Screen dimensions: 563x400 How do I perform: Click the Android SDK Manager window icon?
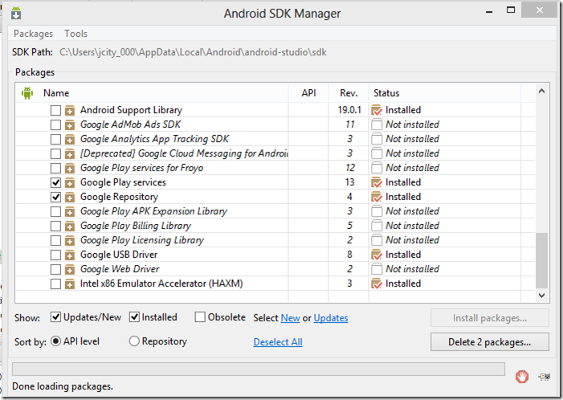click(x=16, y=13)
